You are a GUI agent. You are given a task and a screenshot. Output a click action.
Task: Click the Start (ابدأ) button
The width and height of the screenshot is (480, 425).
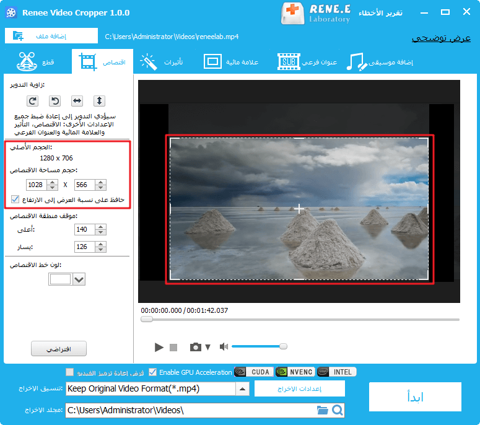click(415, 397)
